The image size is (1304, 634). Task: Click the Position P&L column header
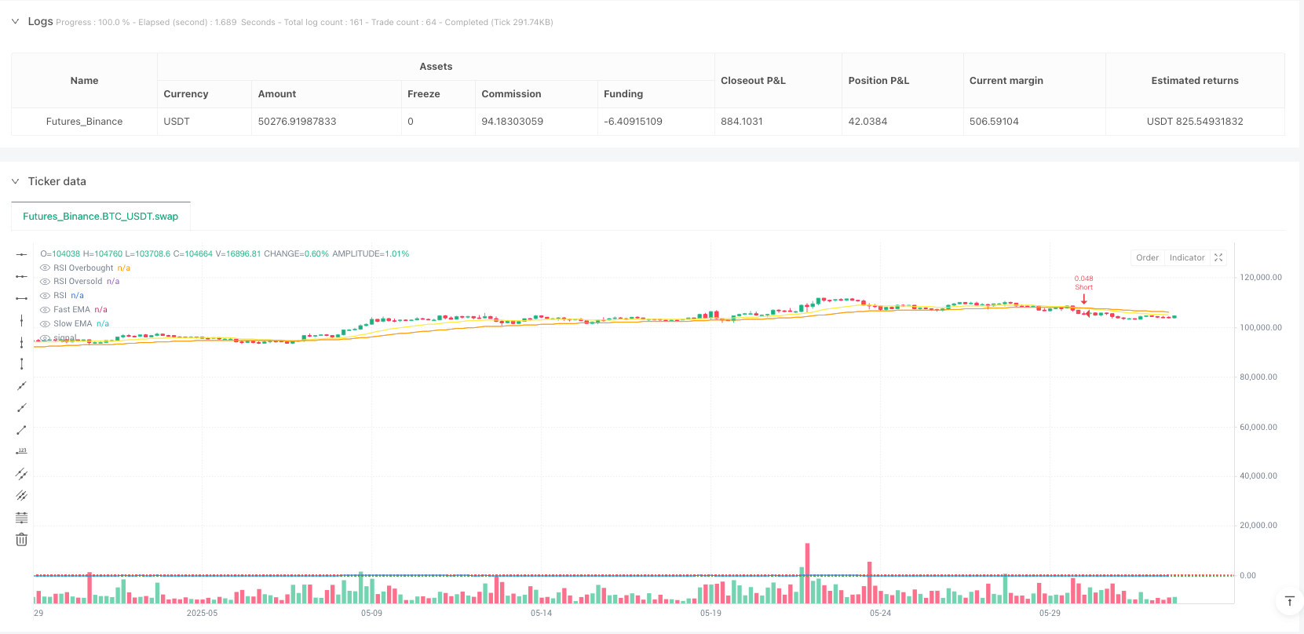878,81
